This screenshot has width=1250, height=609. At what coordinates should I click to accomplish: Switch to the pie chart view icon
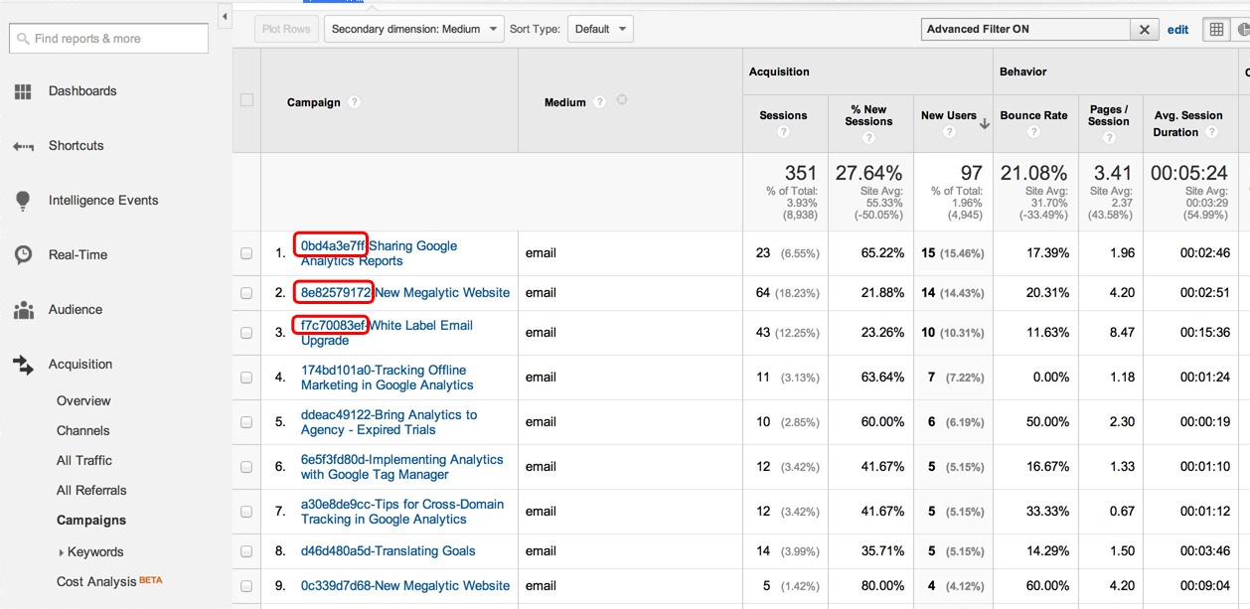[x=1241, y=30]
